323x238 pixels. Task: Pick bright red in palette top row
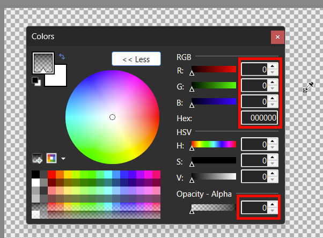pyautogui.click(x=52, y=174)
